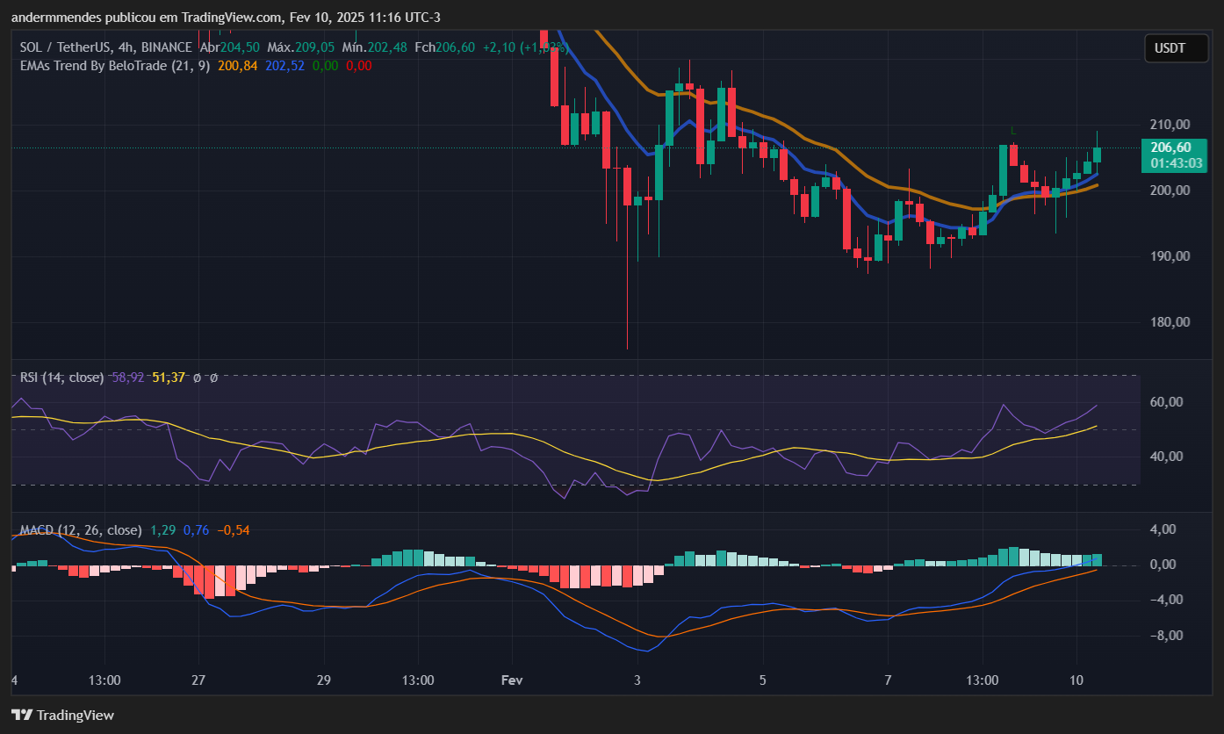Click the purple RSI value 58,92

click(128, 377)
